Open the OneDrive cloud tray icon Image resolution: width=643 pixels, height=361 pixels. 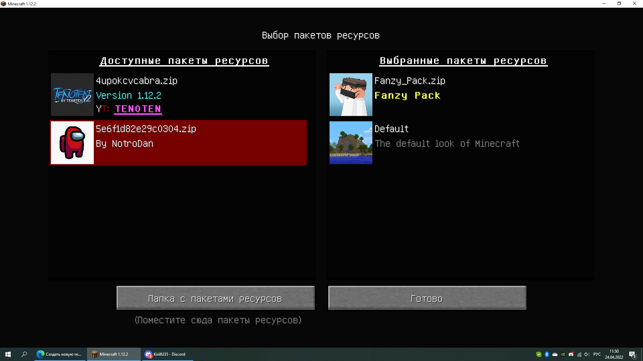tap(555, 354)
